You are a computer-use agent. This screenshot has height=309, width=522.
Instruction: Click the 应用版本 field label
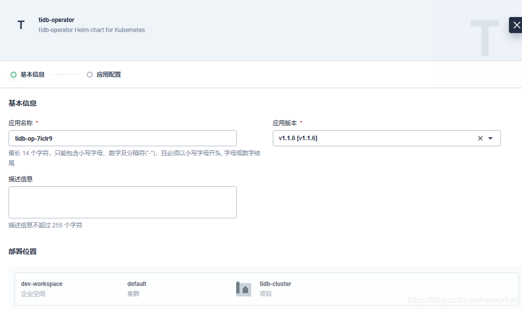coord(285,123)
